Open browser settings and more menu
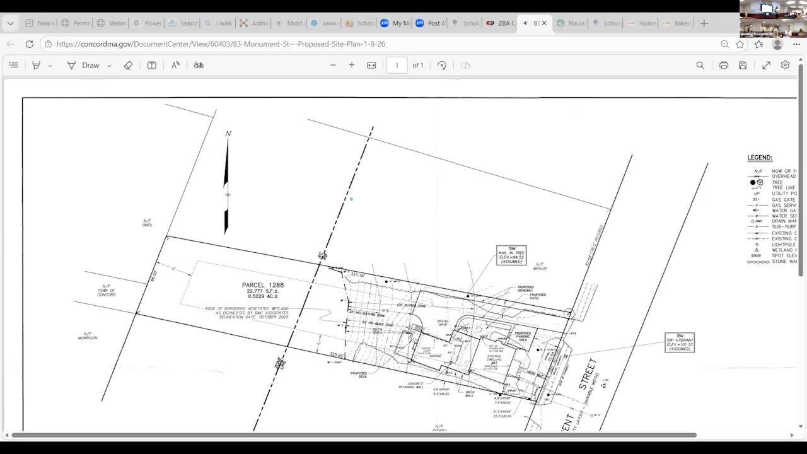The height and width of the screenshot is (454, 807). point(796,44)
